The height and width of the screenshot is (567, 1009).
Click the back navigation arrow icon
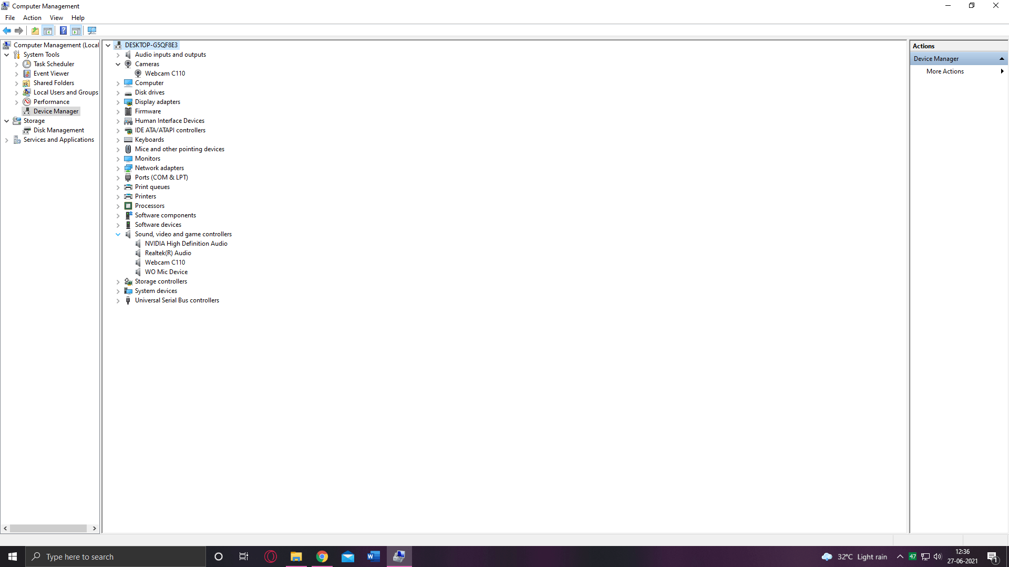point(8,30)
